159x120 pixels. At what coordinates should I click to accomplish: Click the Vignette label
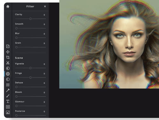[x=19, y=64]
